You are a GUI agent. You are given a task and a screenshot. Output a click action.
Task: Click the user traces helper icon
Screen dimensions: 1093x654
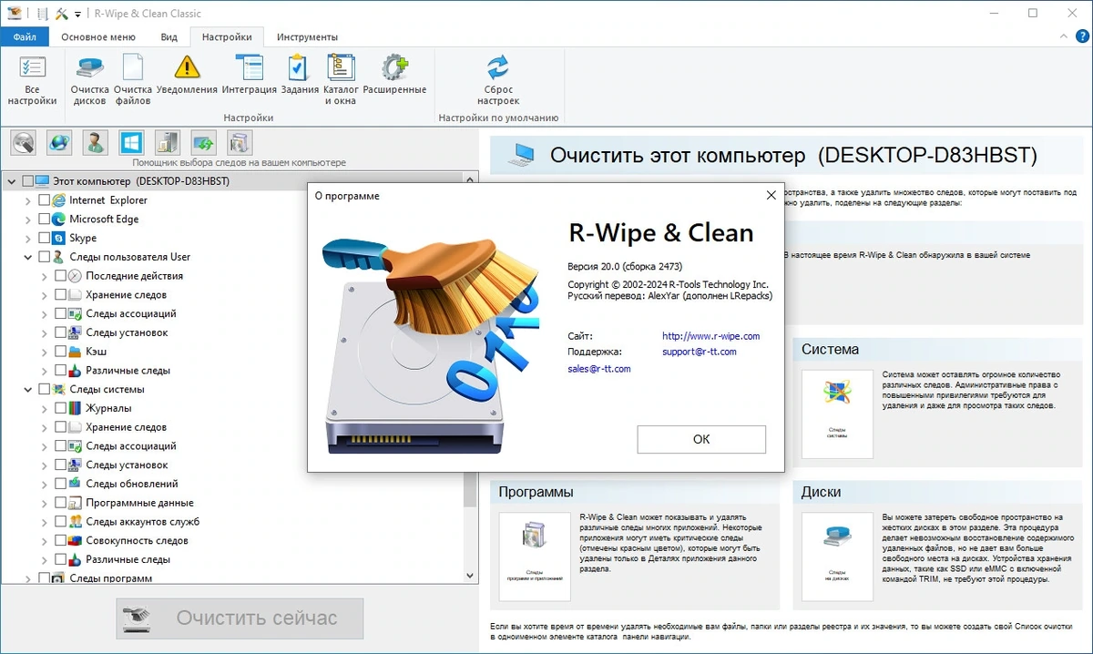(x=96, y=142)
